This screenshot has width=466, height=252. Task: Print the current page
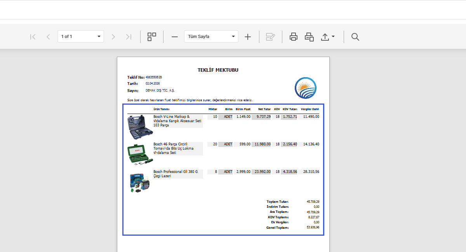tap(309, 37)
